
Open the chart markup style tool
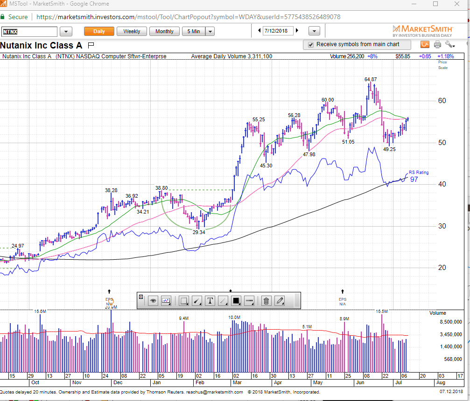coord(166,301)
